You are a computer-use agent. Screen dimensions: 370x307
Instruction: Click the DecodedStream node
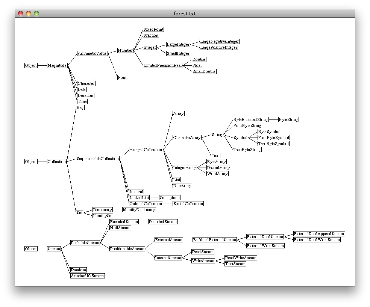click(163, 222)
